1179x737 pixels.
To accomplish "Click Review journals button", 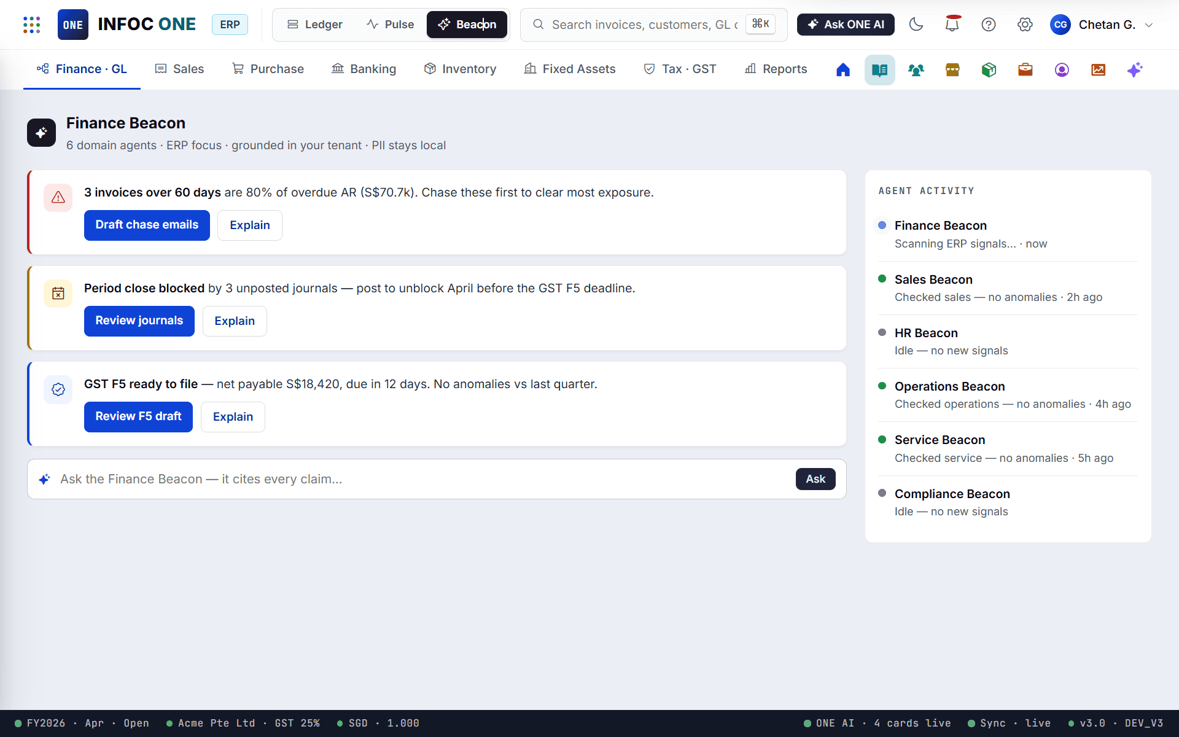I will pyautogui.click(x=139, y=321).
